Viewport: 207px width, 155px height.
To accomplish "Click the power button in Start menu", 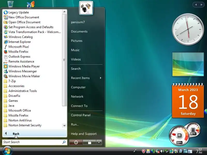I will click(76, 142).
